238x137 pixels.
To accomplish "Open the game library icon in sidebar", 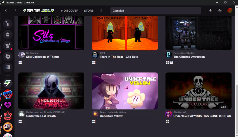I will pos(8,67).
